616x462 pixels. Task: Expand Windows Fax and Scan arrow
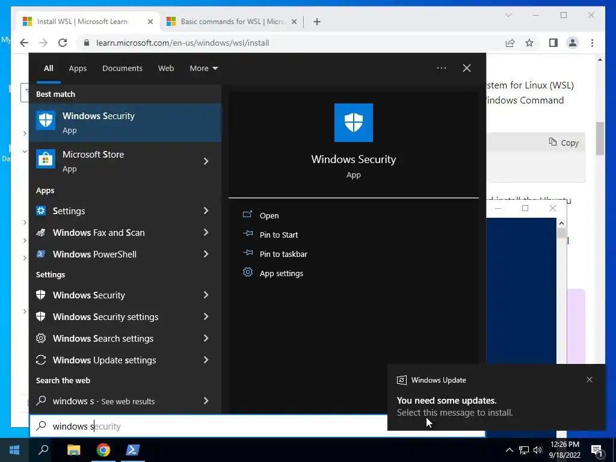click(x=206, y=233)
